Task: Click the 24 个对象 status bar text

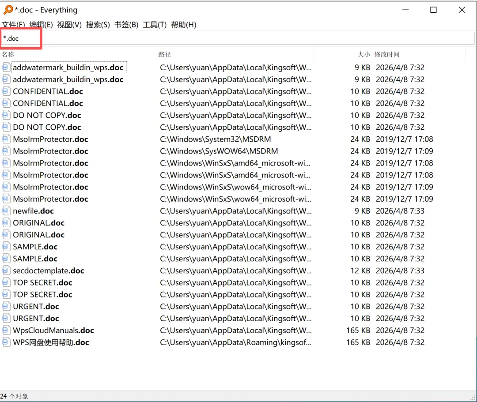Action: (14, 396)
